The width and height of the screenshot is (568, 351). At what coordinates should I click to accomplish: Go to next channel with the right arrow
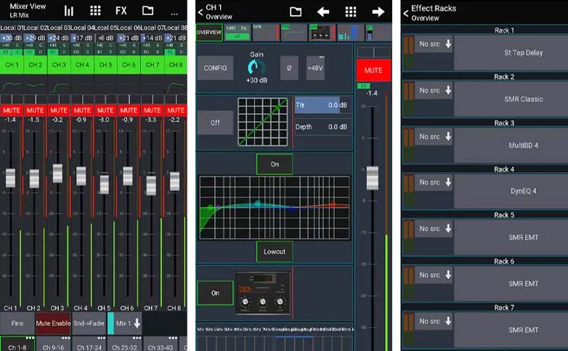click(378, 12)
